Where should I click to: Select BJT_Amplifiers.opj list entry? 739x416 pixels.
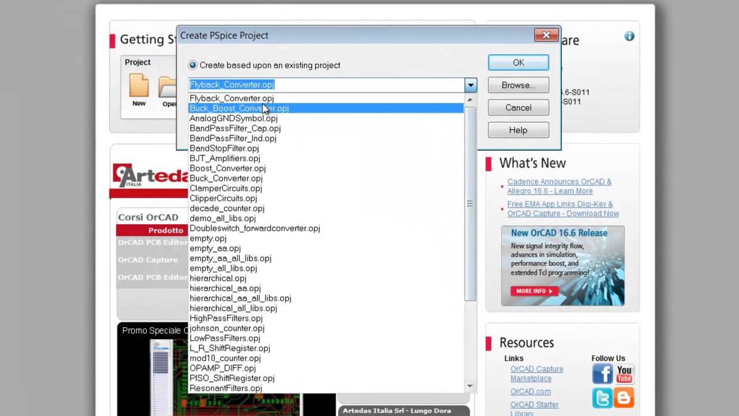click(326, 158)
